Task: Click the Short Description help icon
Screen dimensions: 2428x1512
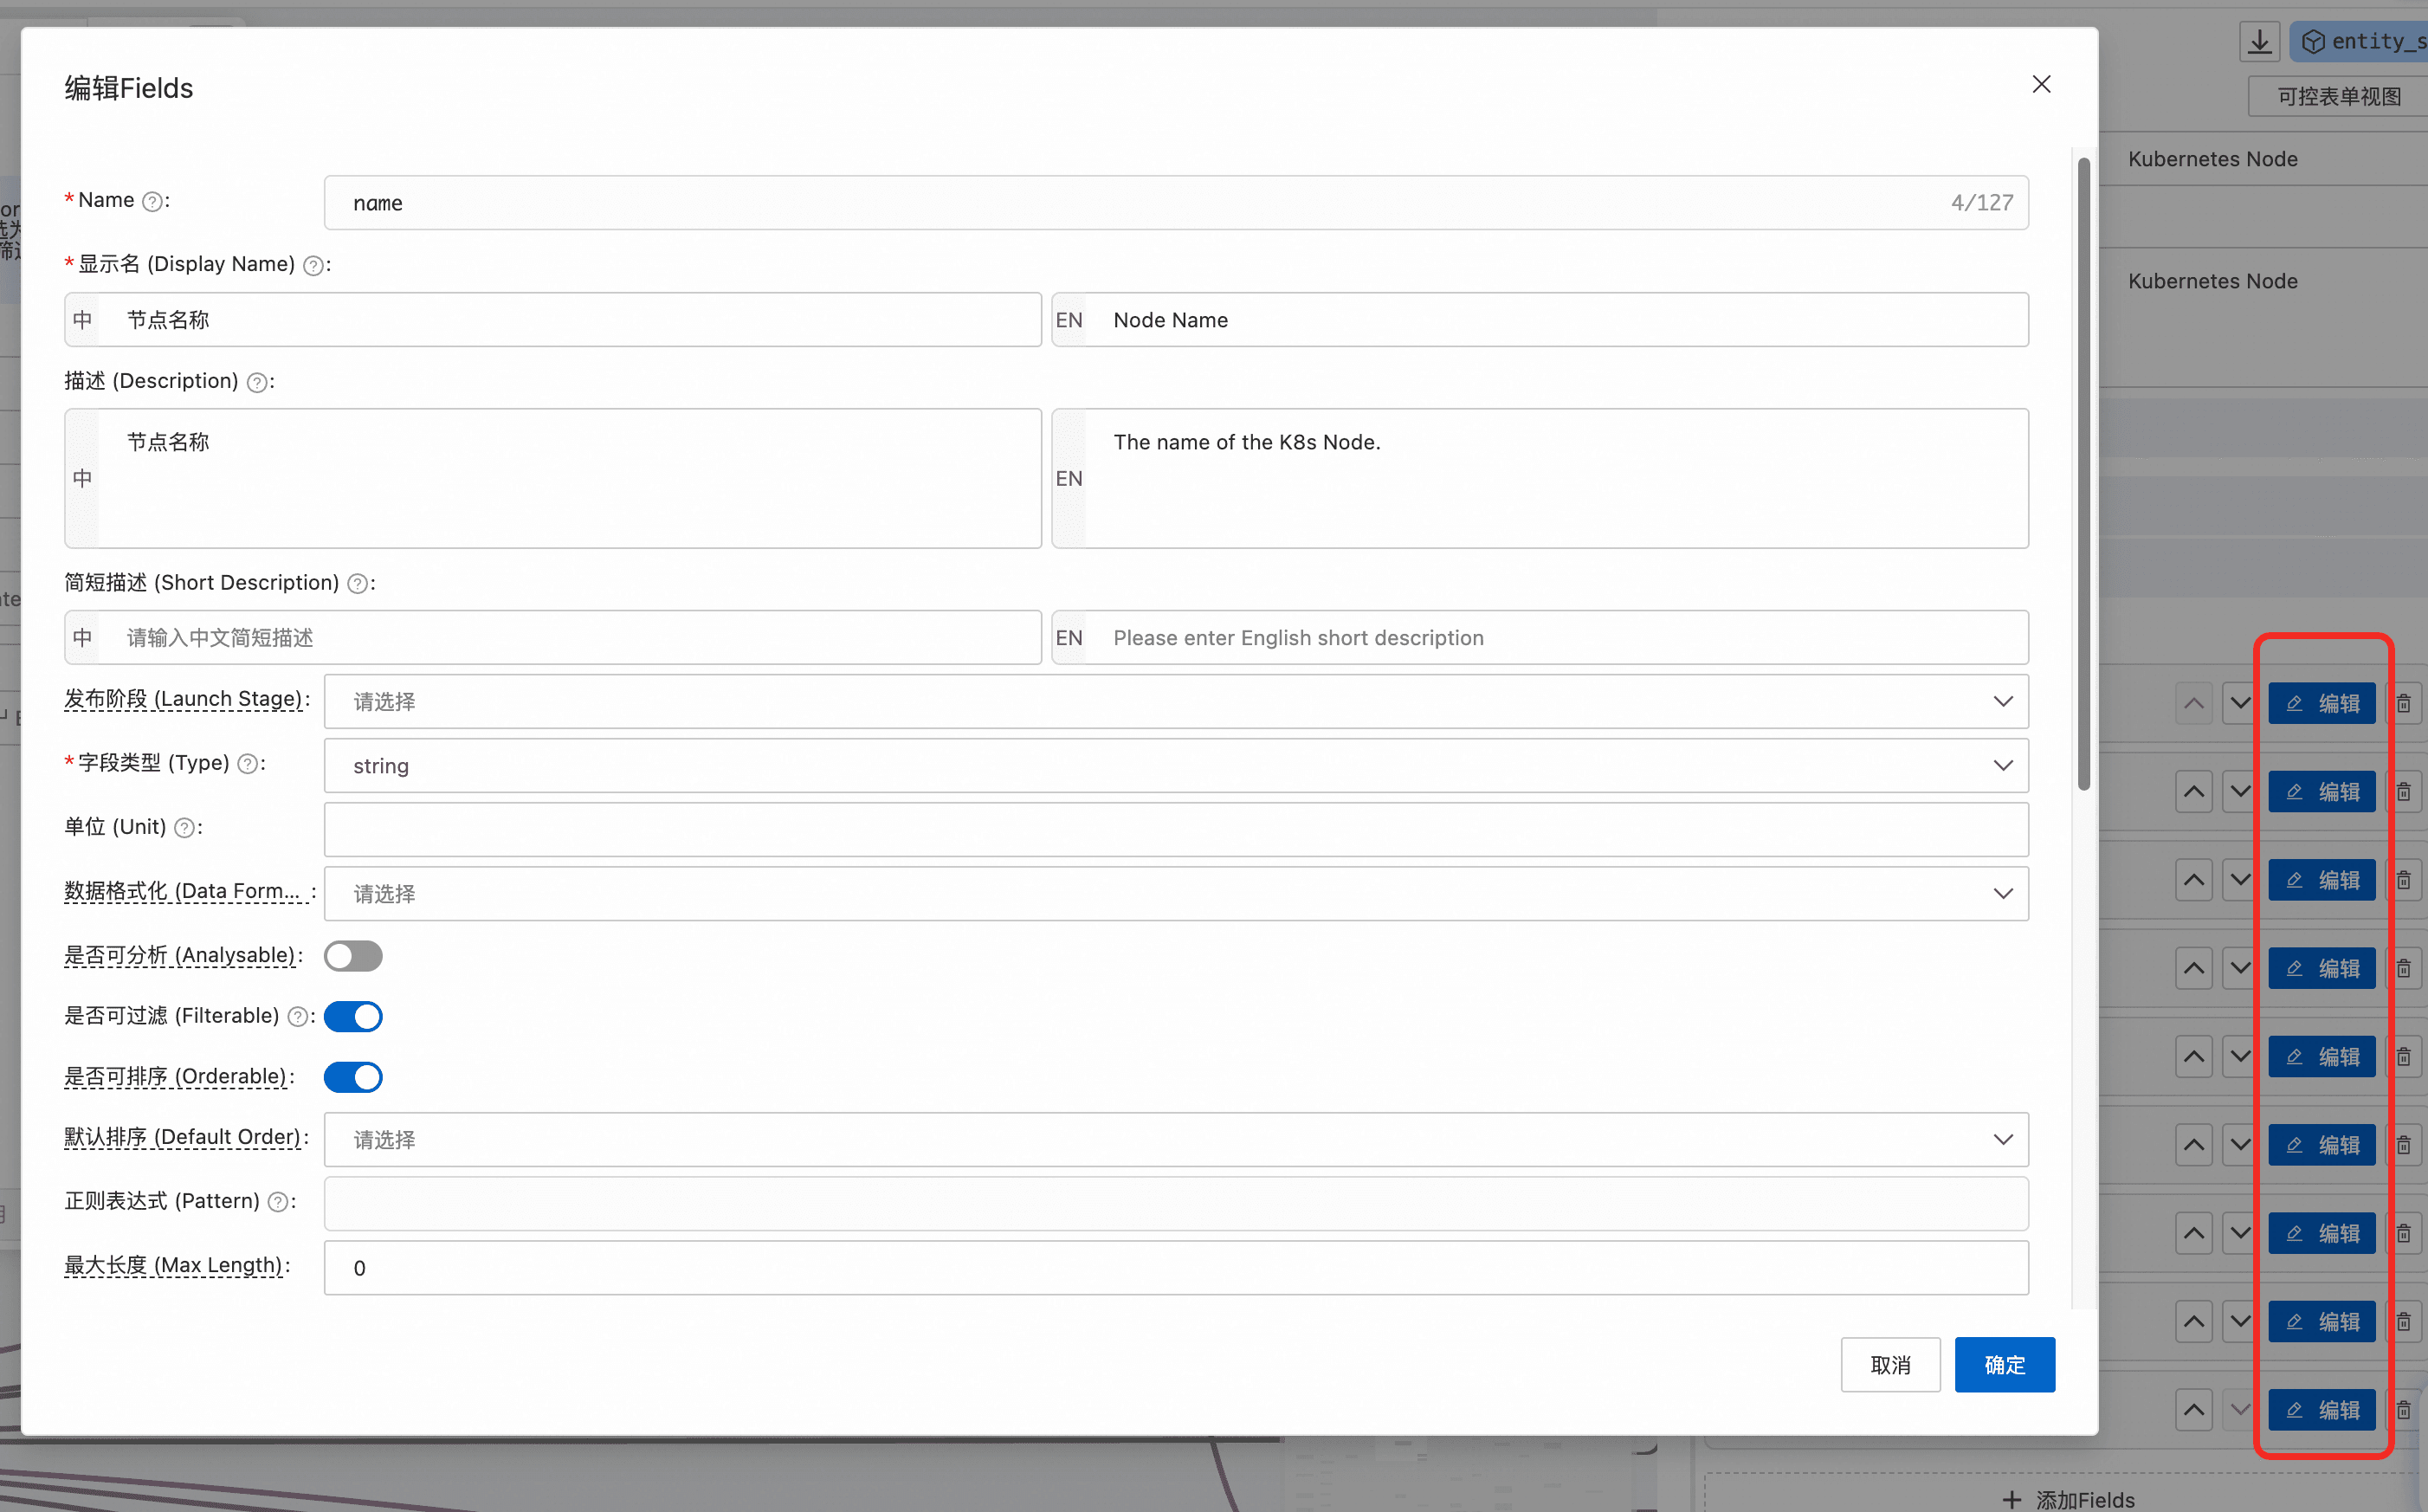Action: pyautogui.click(x=358, y=584)
